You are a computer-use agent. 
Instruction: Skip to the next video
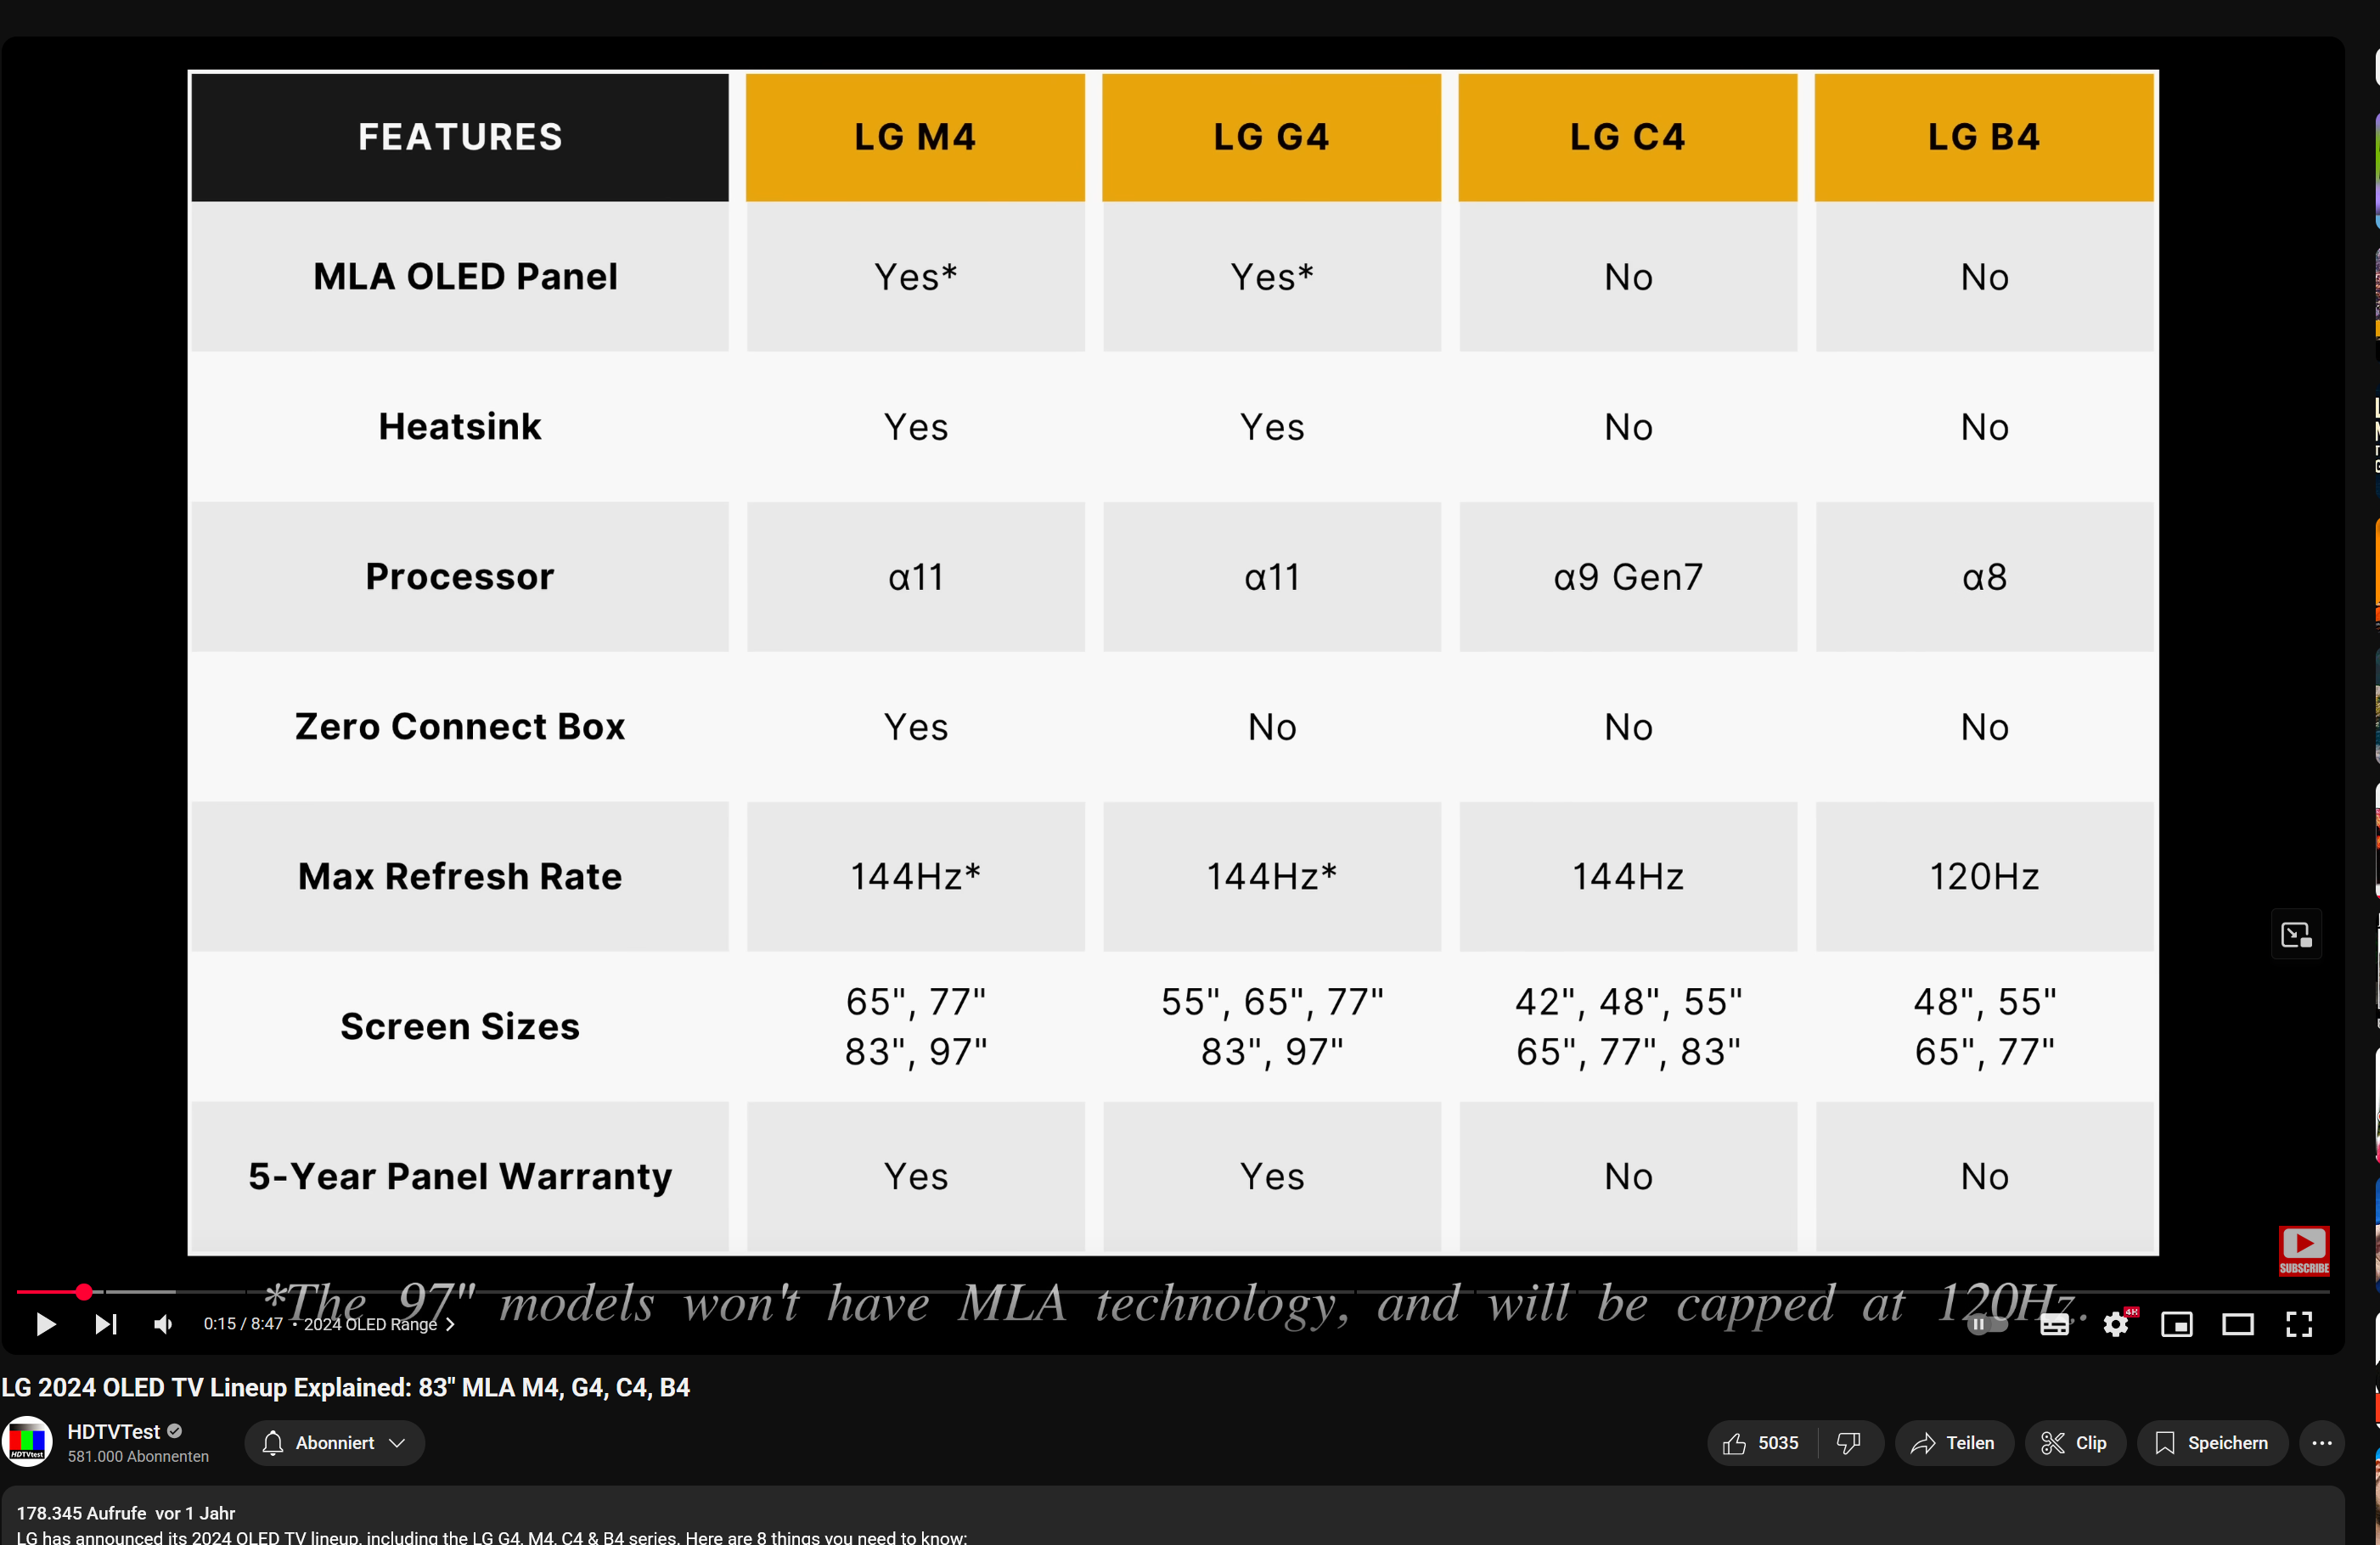pyautogui.click(x=106, y=1325)
